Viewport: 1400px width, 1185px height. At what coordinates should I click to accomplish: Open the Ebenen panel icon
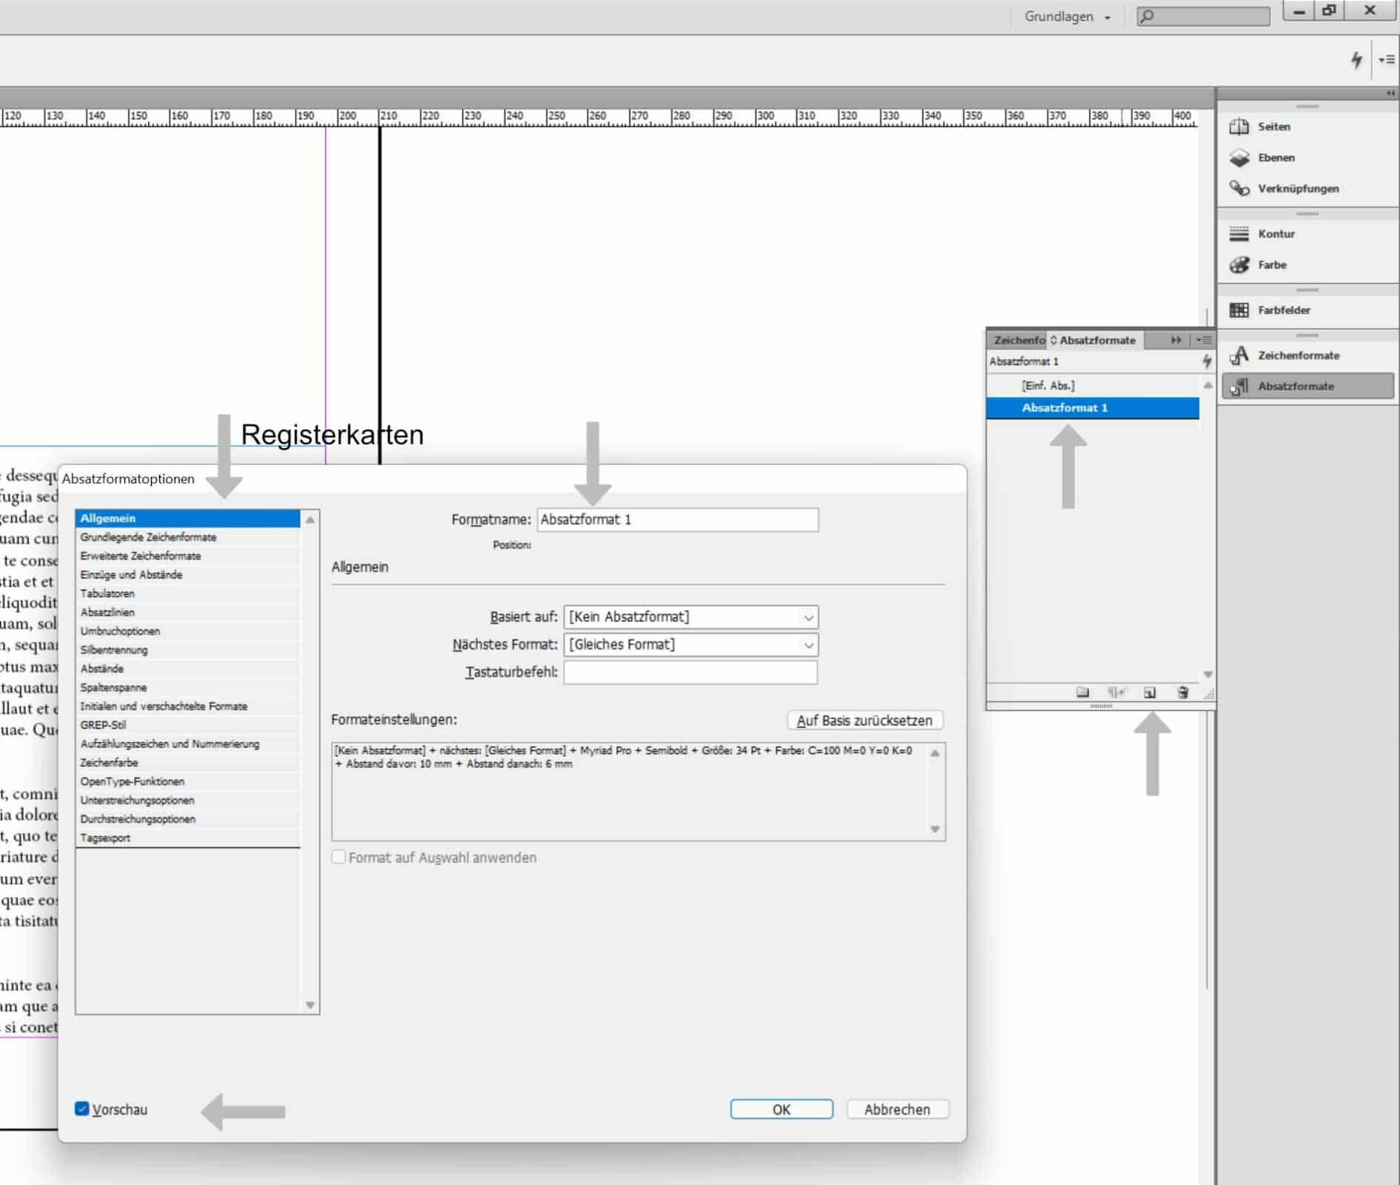[x=1239, y=158]
